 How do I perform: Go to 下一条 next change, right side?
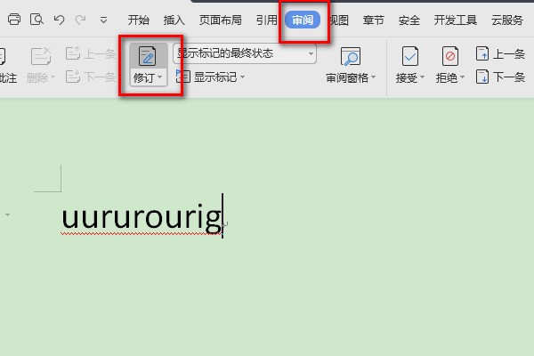(x=501, y=77)
